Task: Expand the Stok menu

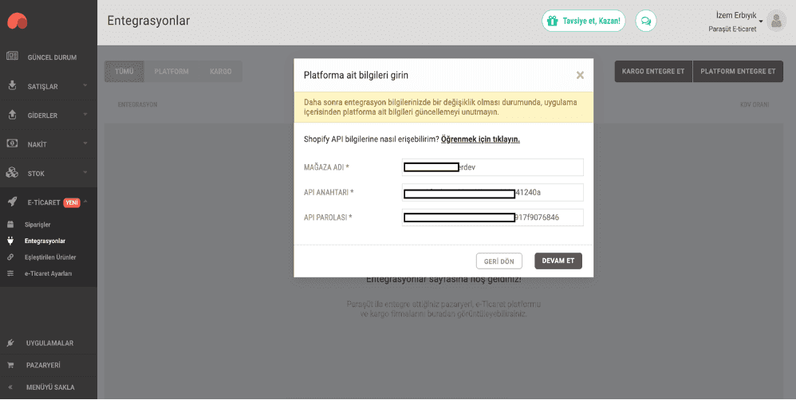Action: pos(48,173)
